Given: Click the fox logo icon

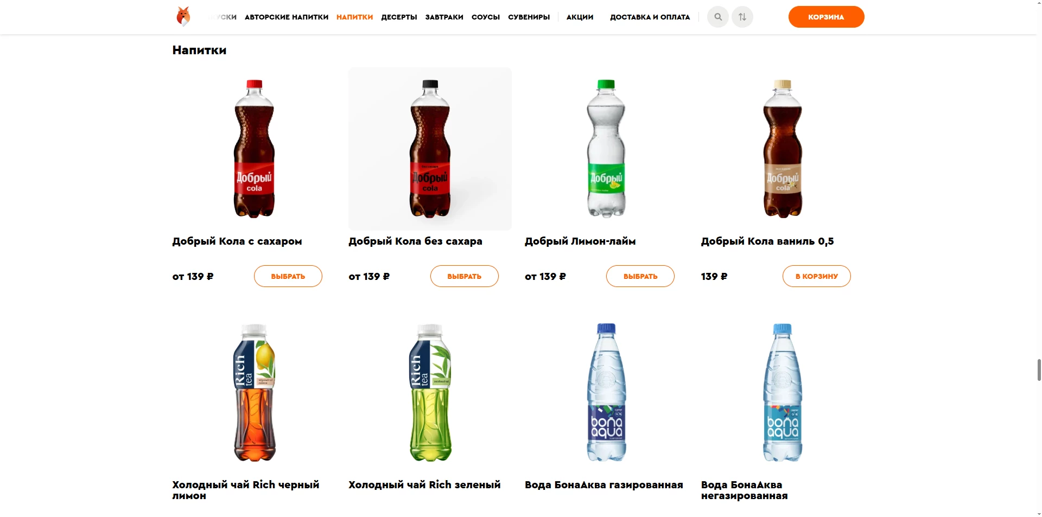Looking at the screenshot, I should click(x=183, y=17).
